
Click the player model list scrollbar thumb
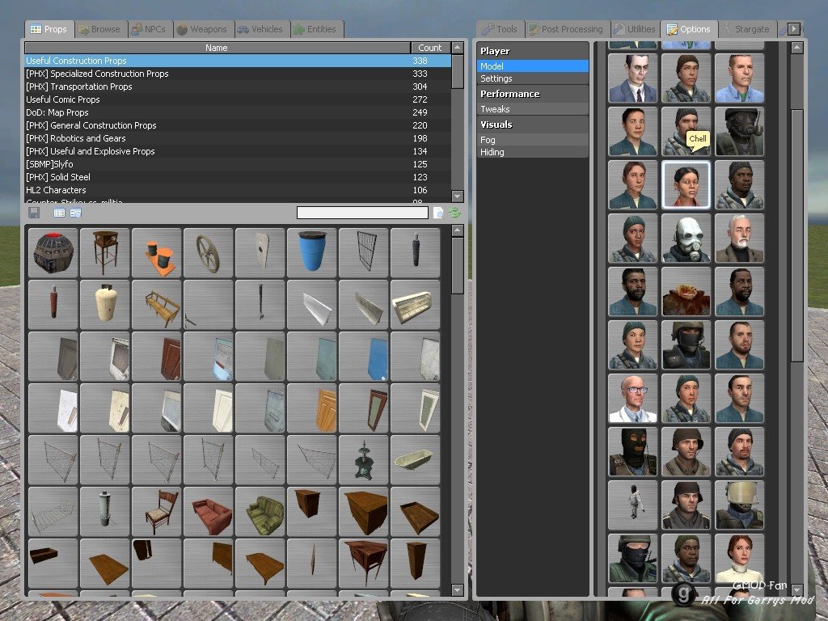pos(796,235)
